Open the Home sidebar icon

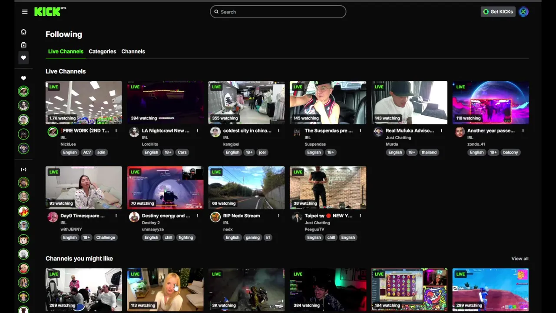point(23,32)
